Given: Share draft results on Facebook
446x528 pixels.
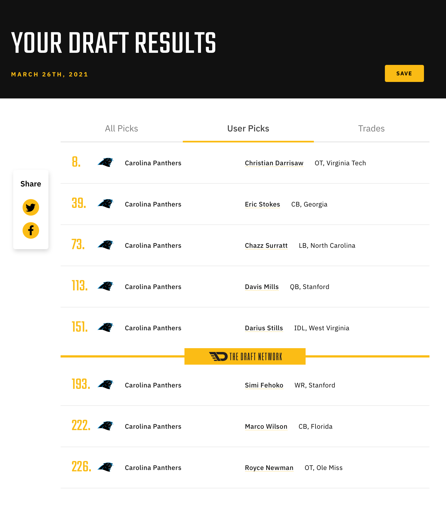Looking at the screenshot, I should [x=31, y=230].
